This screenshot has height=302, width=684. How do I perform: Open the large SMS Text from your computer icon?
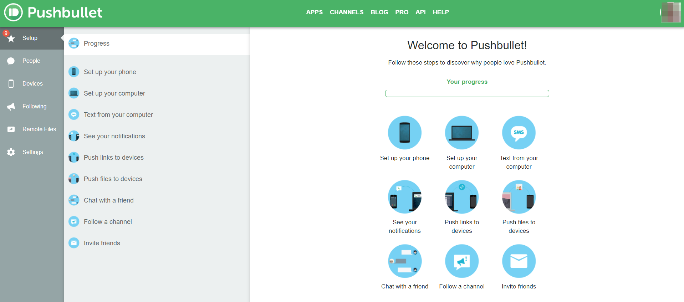pyautogui.click(x=519, y=133)
